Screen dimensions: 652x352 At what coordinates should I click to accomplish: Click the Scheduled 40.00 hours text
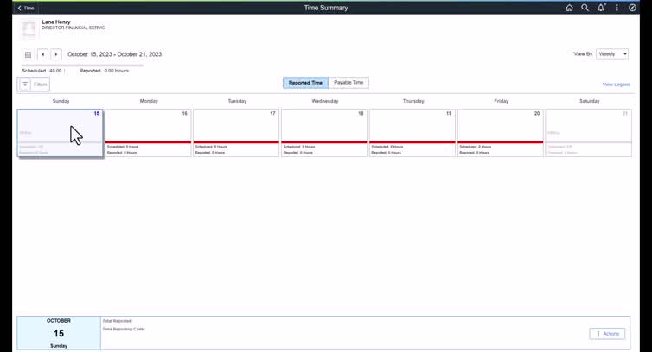(x=42, y=71)
